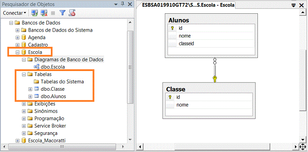Switch to the Escola diagram document tab

188,5
